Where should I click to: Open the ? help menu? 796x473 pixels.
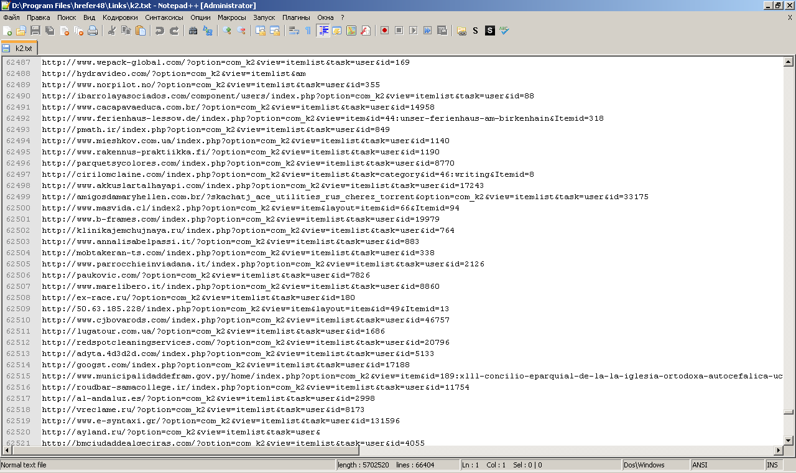coord(342,17)
